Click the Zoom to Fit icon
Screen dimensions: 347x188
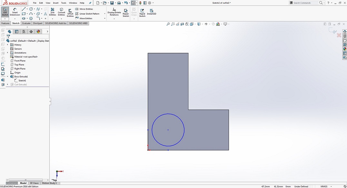[x=168, y=24]
